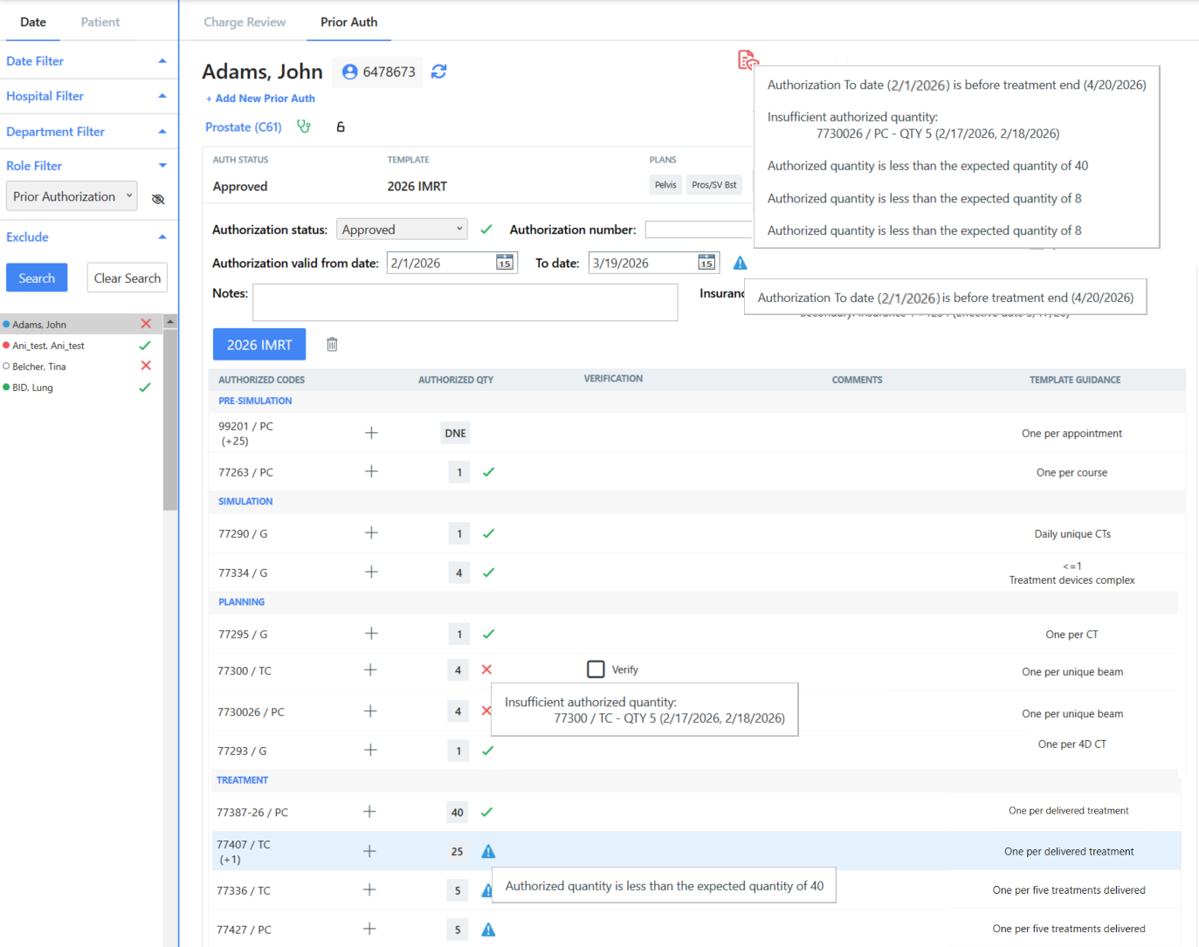Click the red X for code 77300 / TC
Screen dimensions: 1199x947
coord(486,669)
